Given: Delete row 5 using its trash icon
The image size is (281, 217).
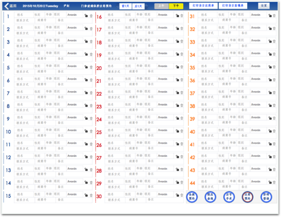Looking at the screenshot, I should coord(91,67).
